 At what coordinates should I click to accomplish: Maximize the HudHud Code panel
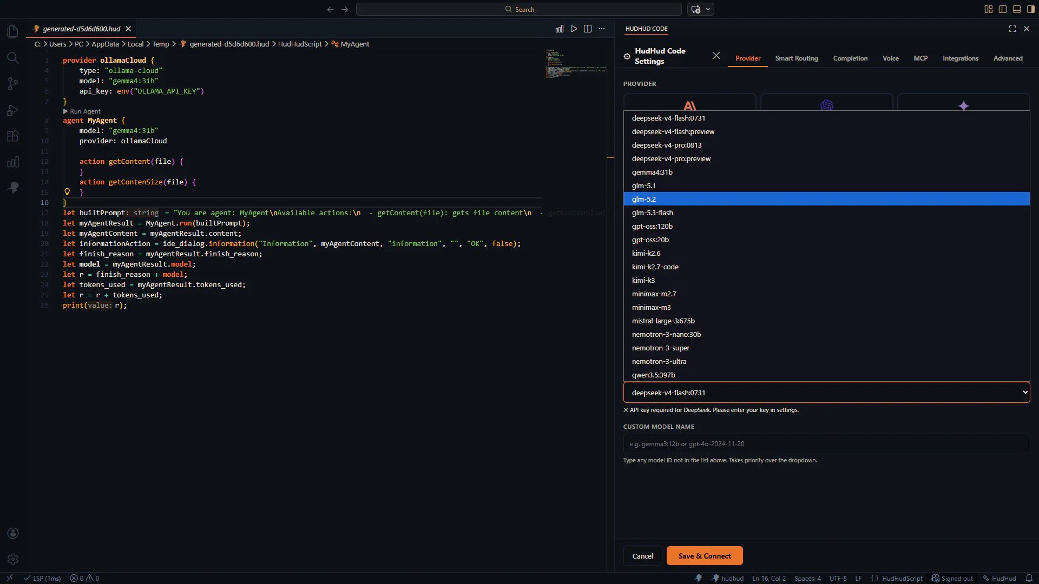click(x=1012, y=29)
